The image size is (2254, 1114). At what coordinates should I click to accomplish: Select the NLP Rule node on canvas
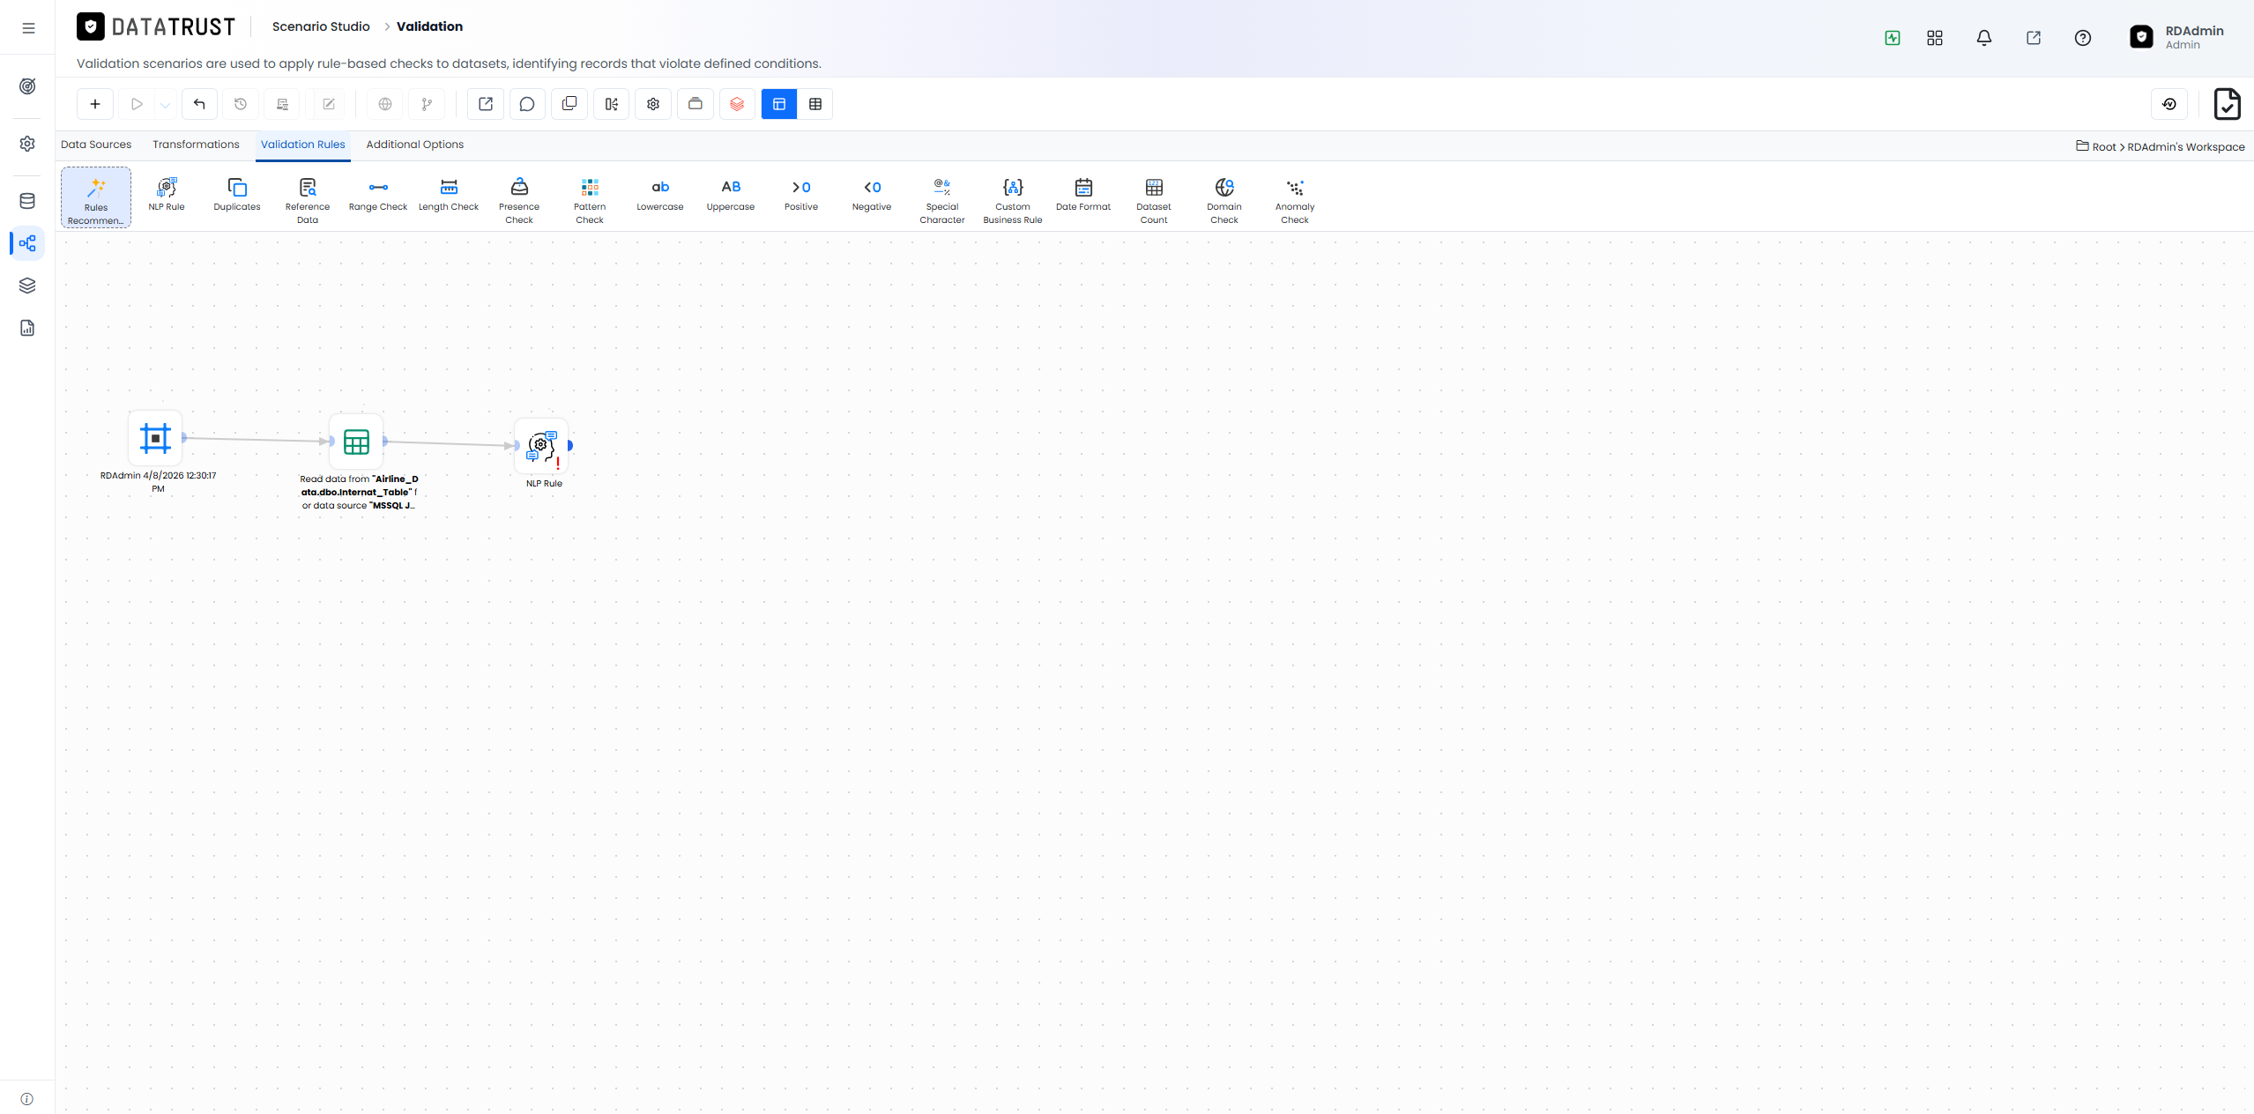[x=541, y=446]
